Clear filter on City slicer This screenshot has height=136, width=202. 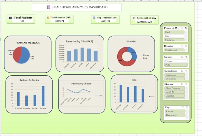pyautogui.click(x=187, y=107)
